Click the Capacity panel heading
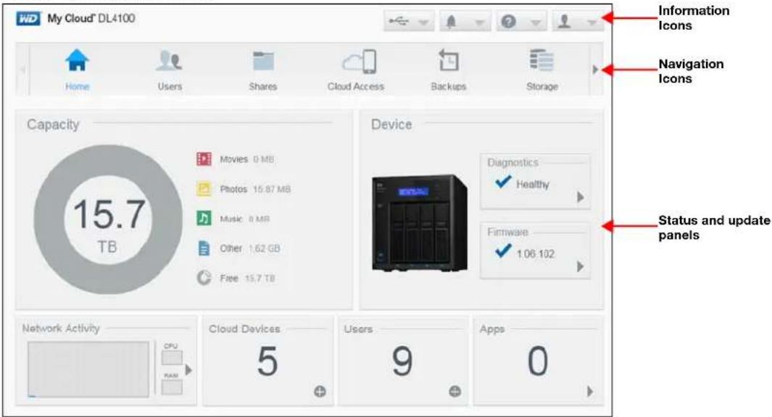This screenshot has height=417, width=772. coord(53,125)
